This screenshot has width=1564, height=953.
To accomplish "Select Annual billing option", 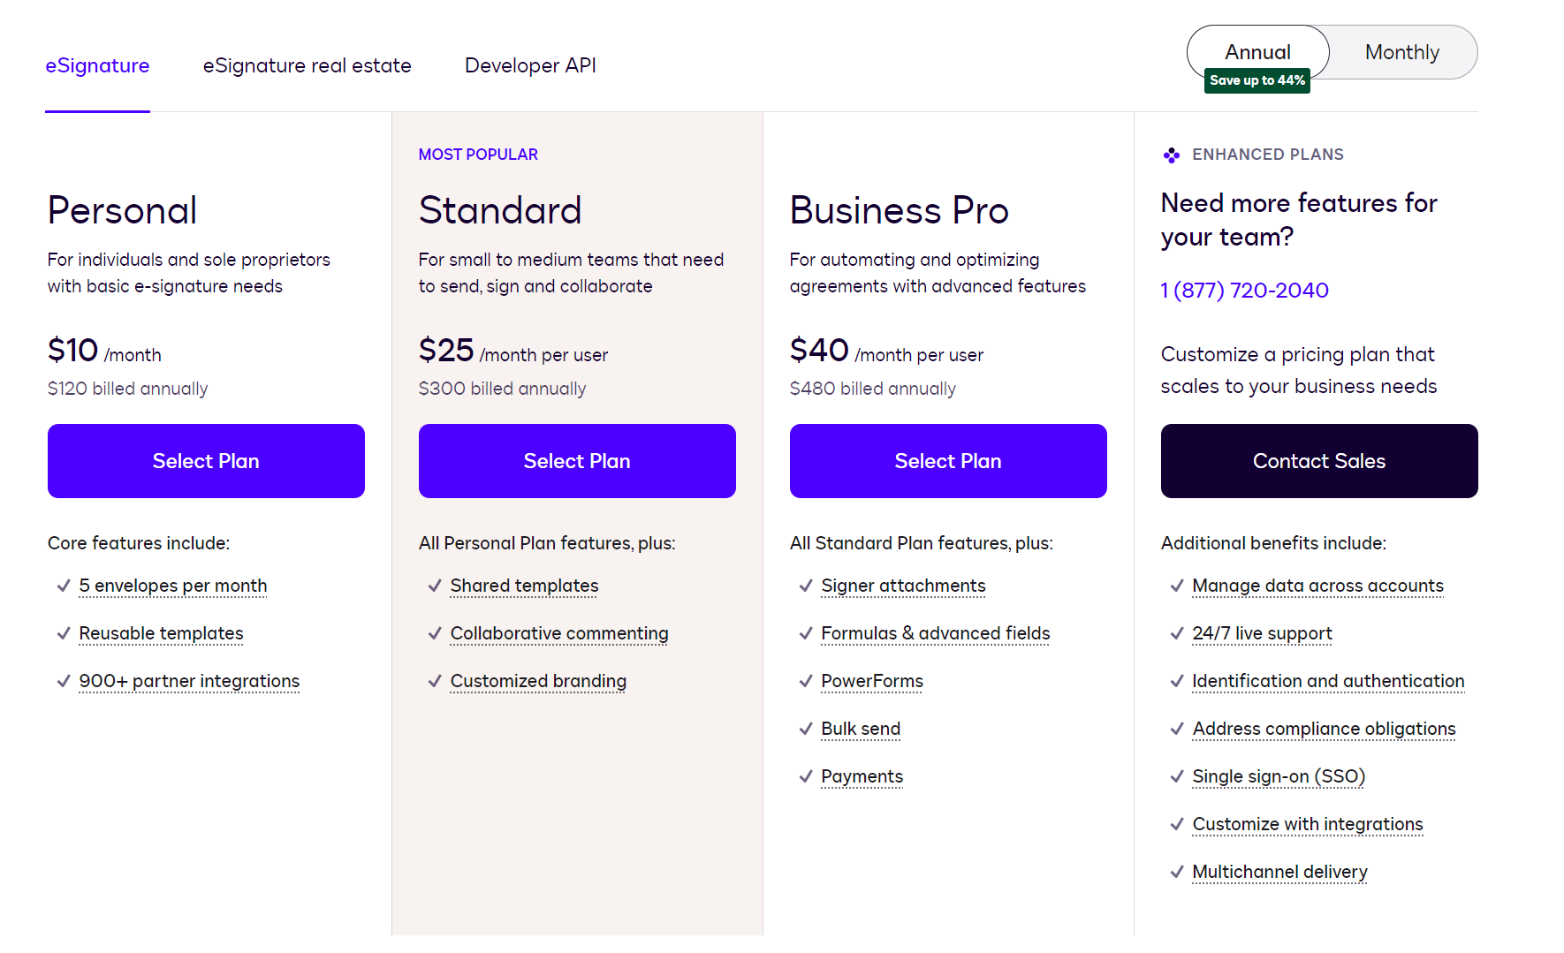I will (1257, 52).
